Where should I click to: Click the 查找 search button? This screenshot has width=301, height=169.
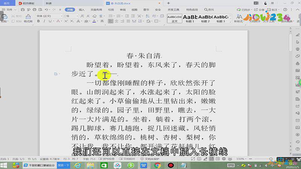tap(209, 10)
